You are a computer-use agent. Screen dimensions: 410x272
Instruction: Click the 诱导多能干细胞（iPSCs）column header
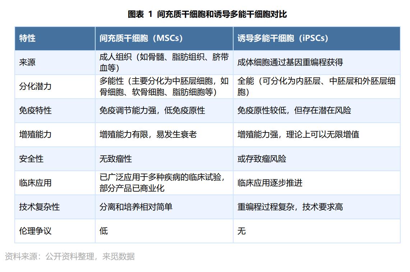click(283, 38)
